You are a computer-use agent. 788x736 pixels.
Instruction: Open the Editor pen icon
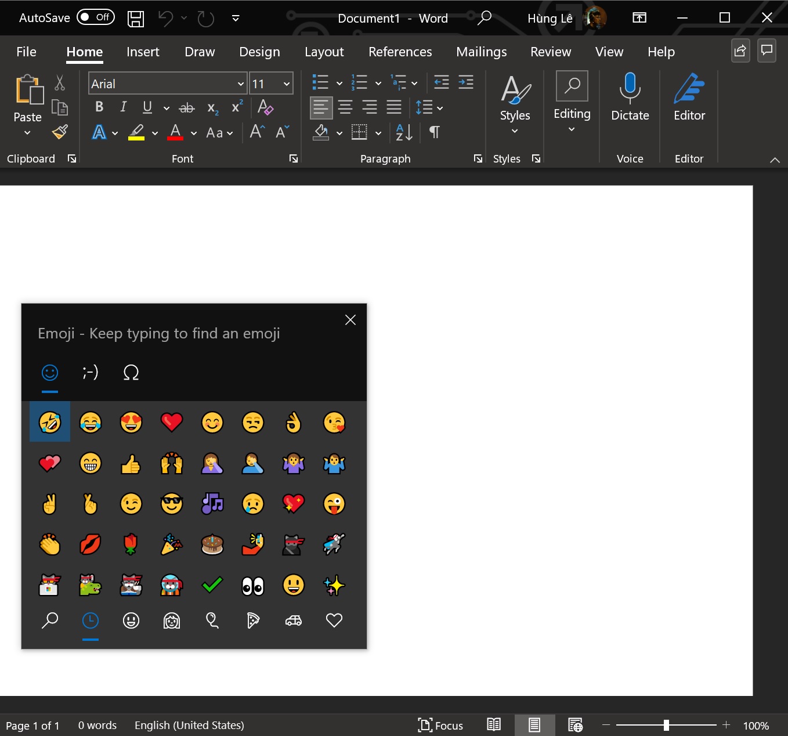(689, 88)
